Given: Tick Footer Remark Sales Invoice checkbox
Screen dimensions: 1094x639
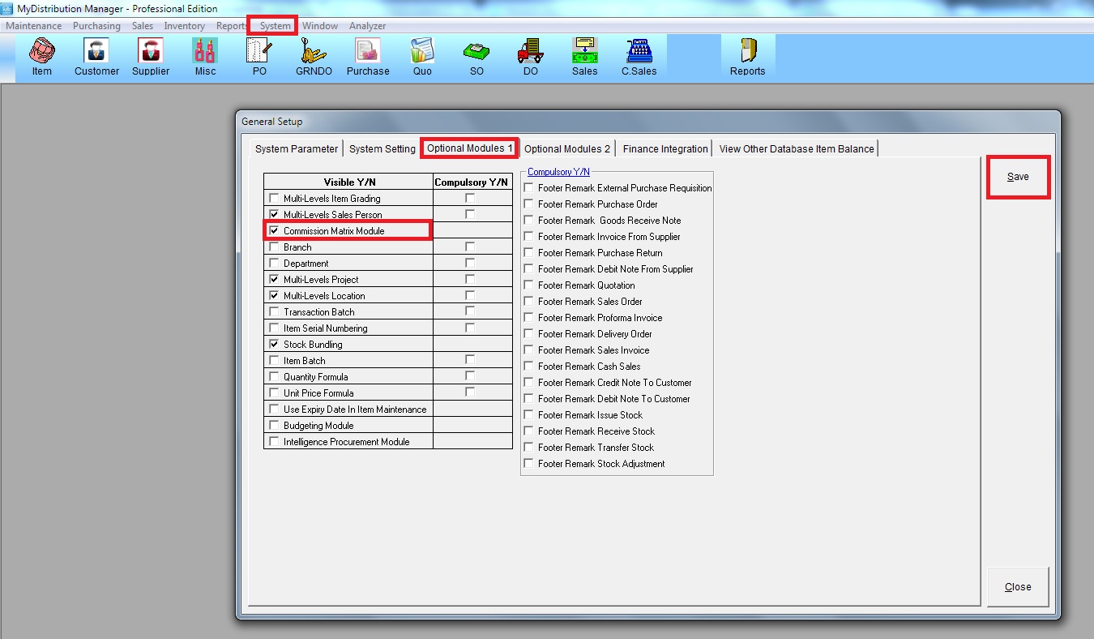Looking at the screenshot, I should coord(529,350).
